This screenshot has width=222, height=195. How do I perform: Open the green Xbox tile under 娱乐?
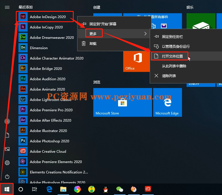click(x=201, y=21)
